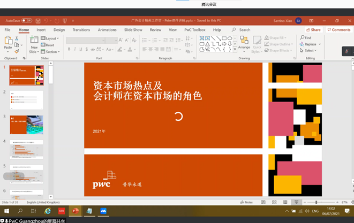Toggle the AutoSave switch
Screen dimensions: 354x223
26,21
